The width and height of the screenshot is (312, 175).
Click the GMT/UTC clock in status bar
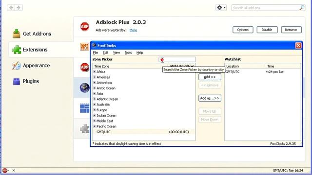coord(288,171)
